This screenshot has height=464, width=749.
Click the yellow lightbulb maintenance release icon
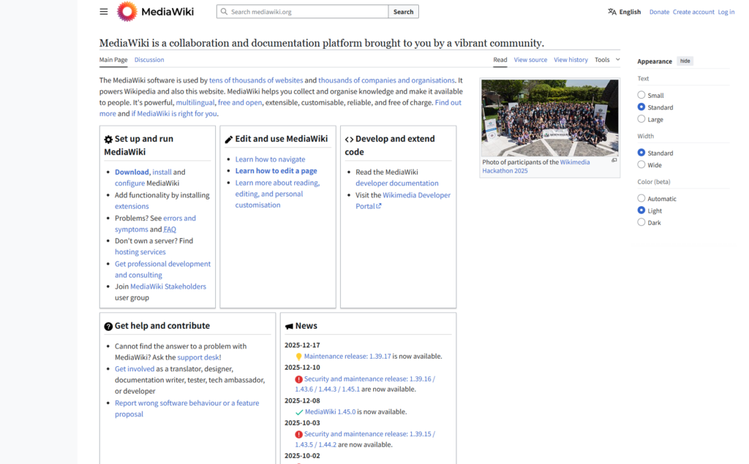coord(298,357)
